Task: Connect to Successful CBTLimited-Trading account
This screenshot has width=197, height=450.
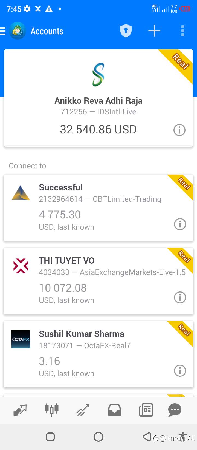Action: 99,207
